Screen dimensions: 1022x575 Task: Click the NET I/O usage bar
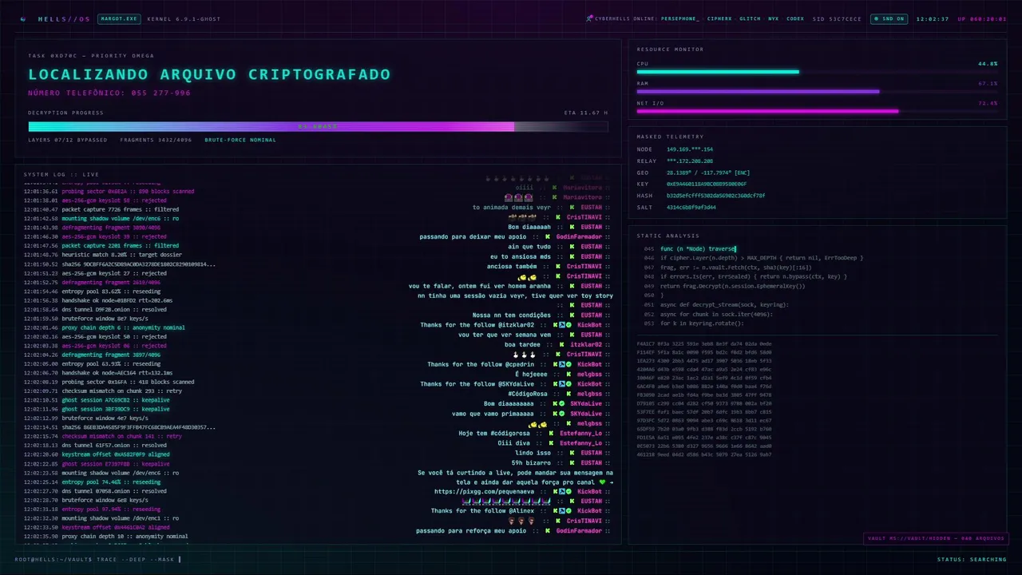tap(817, 111)
